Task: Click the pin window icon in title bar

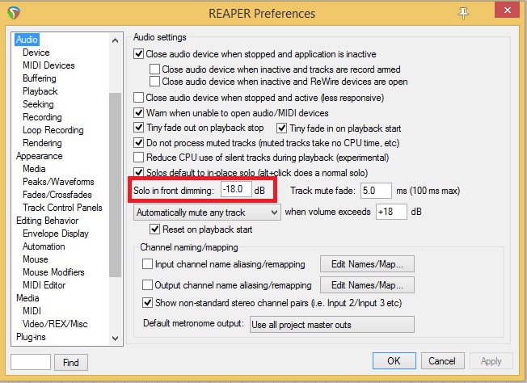Action: click(x=463, y=14)
